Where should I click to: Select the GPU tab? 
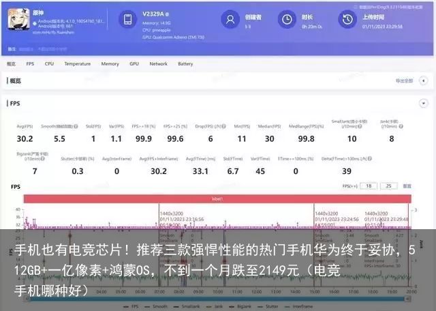(x=134, y=63)
